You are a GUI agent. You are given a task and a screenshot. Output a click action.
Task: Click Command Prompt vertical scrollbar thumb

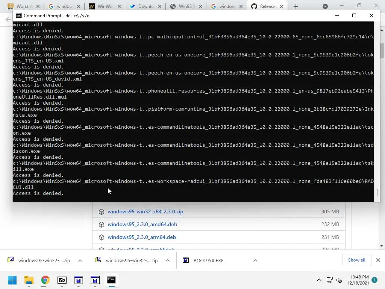377,192
